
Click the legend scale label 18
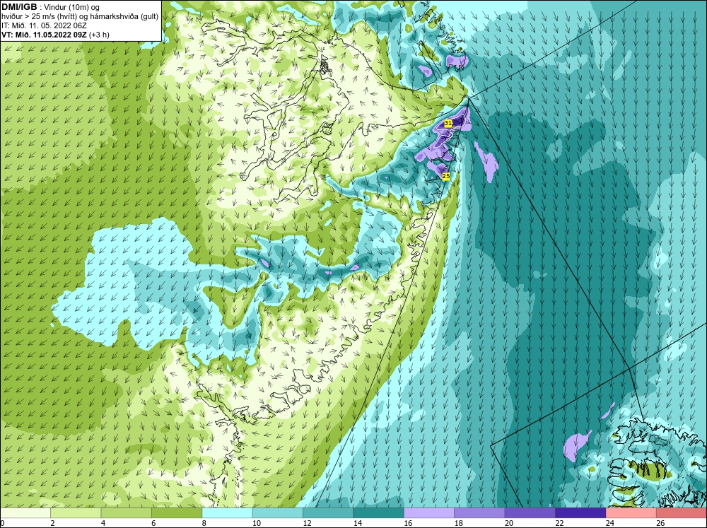click(x=459, y=523)
